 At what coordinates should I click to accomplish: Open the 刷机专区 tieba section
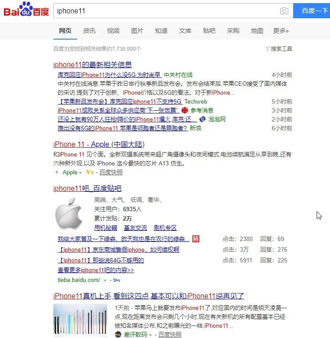tap(165, 228)
